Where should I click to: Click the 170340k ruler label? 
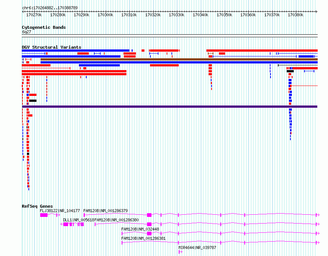coord(200,15)
